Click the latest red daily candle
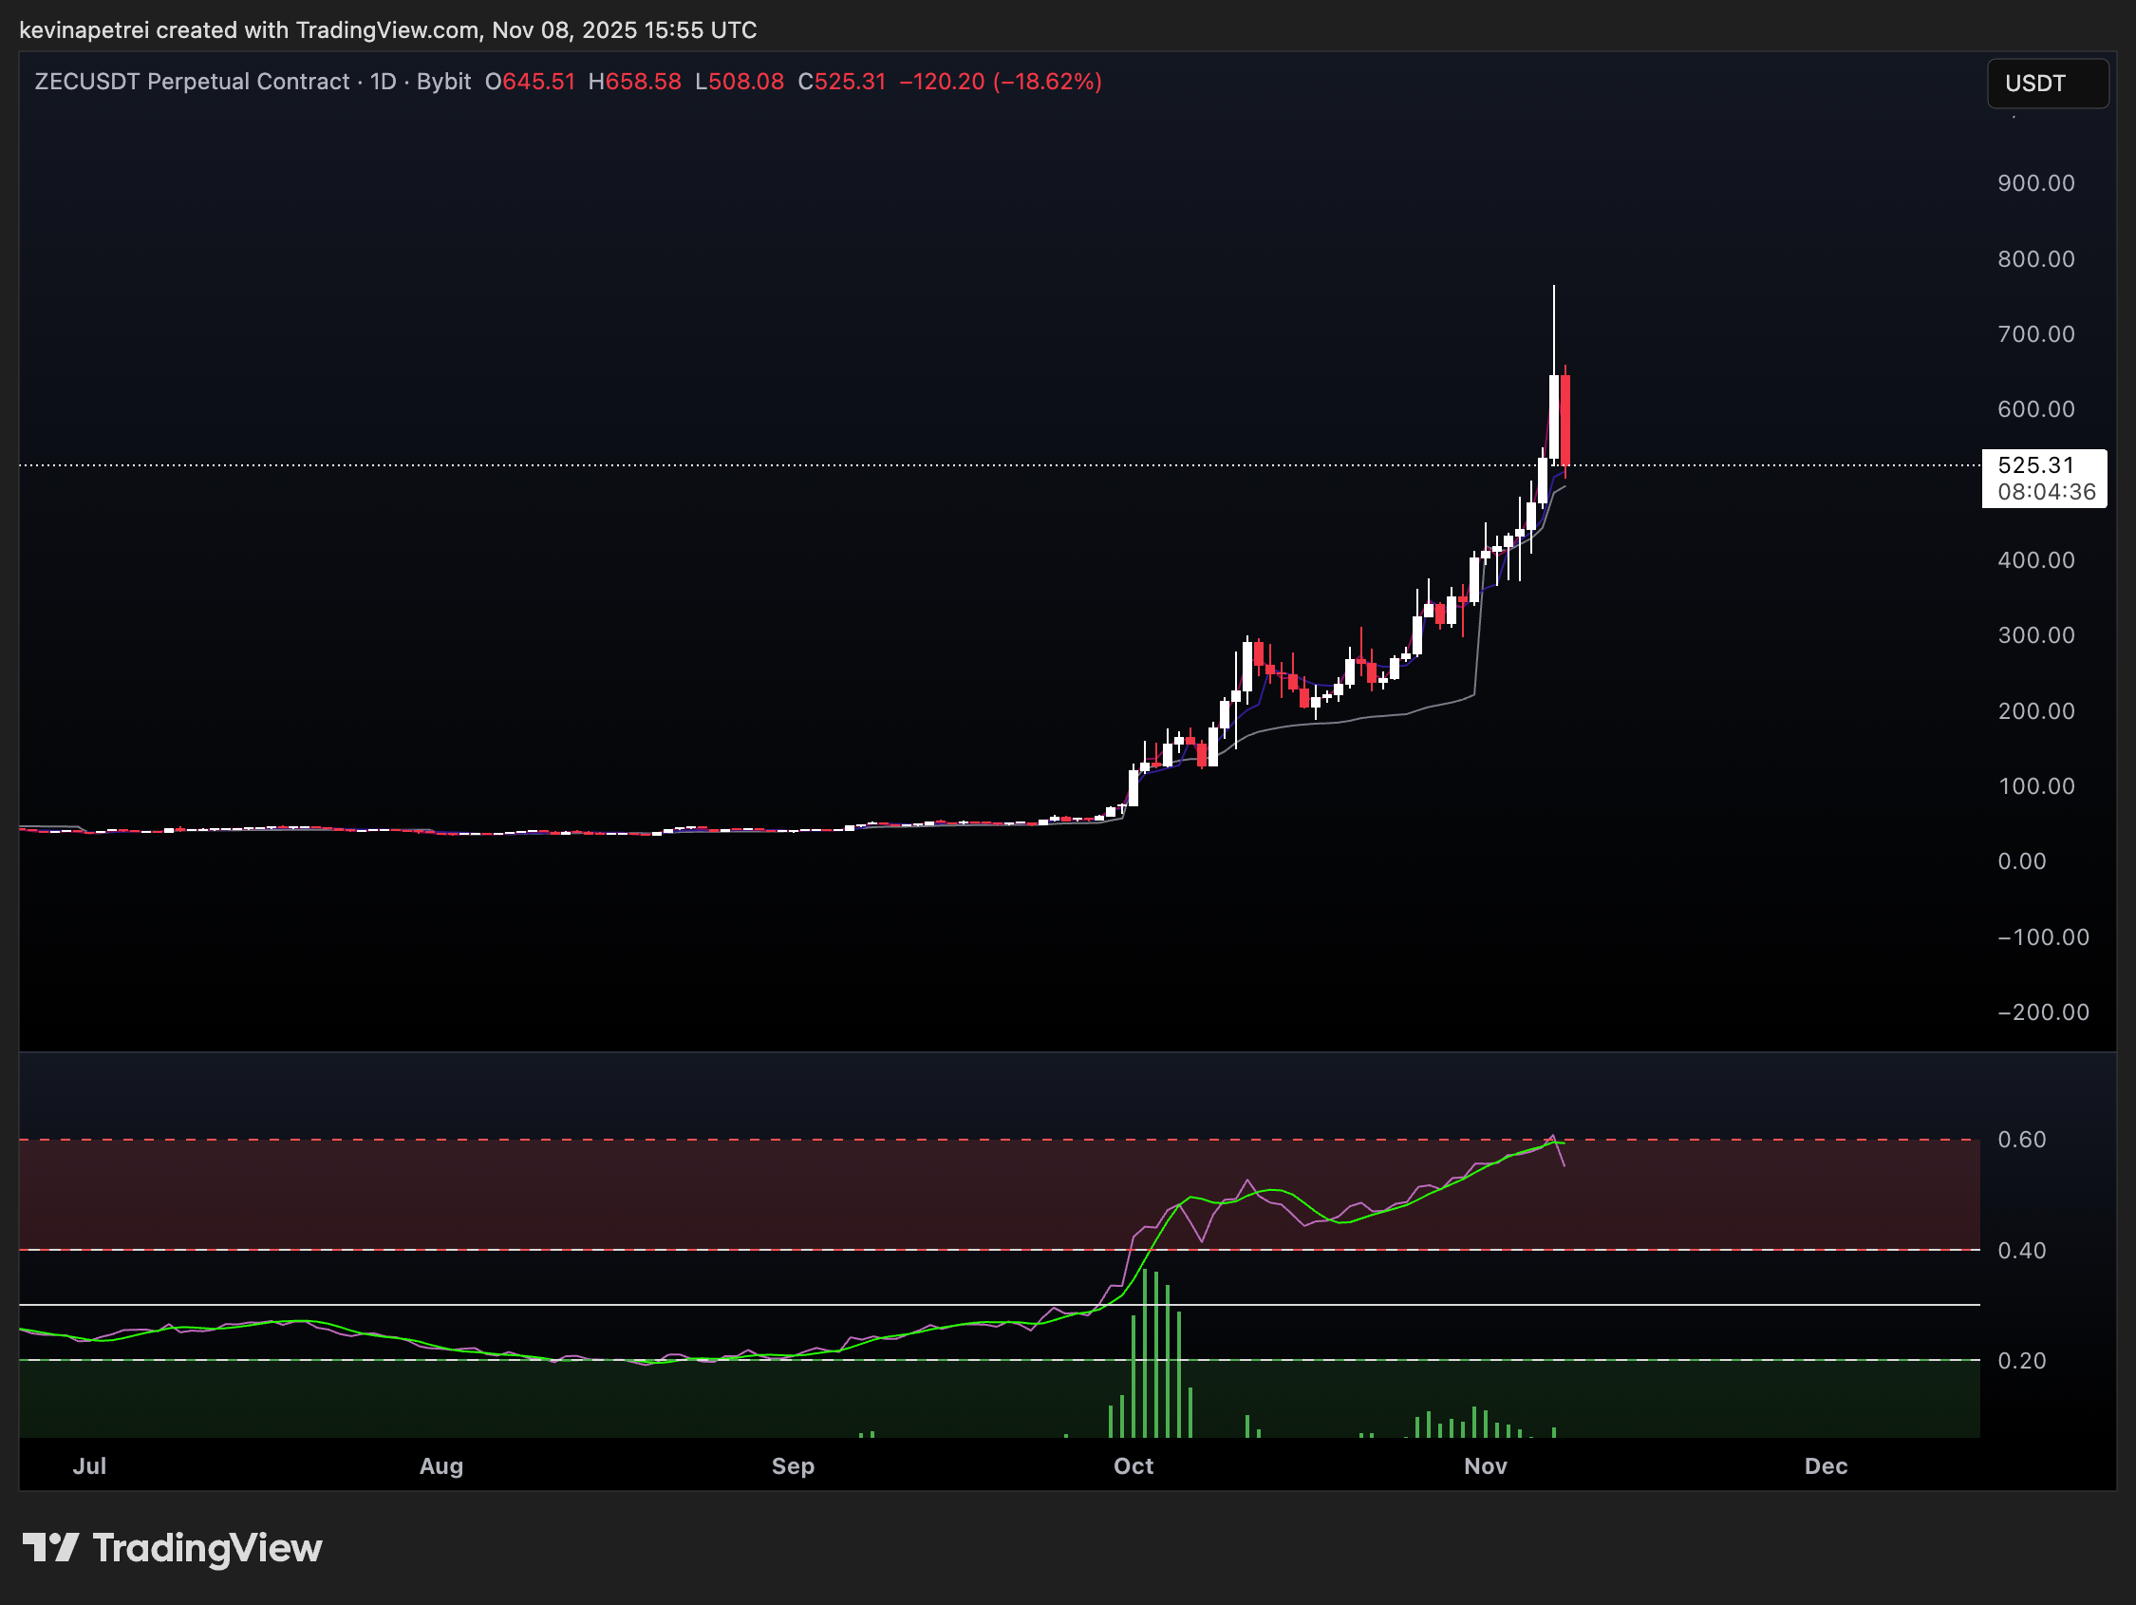 [1565, 421]
